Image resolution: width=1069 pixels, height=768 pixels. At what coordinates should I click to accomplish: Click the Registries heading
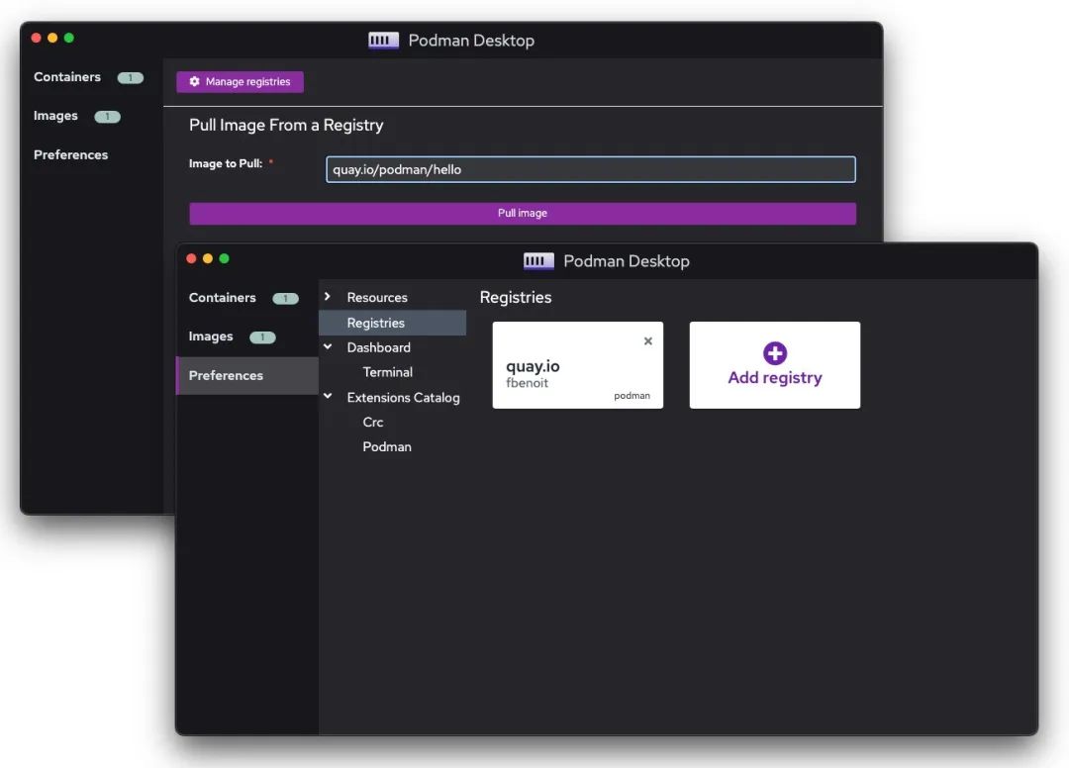(516, 297)
